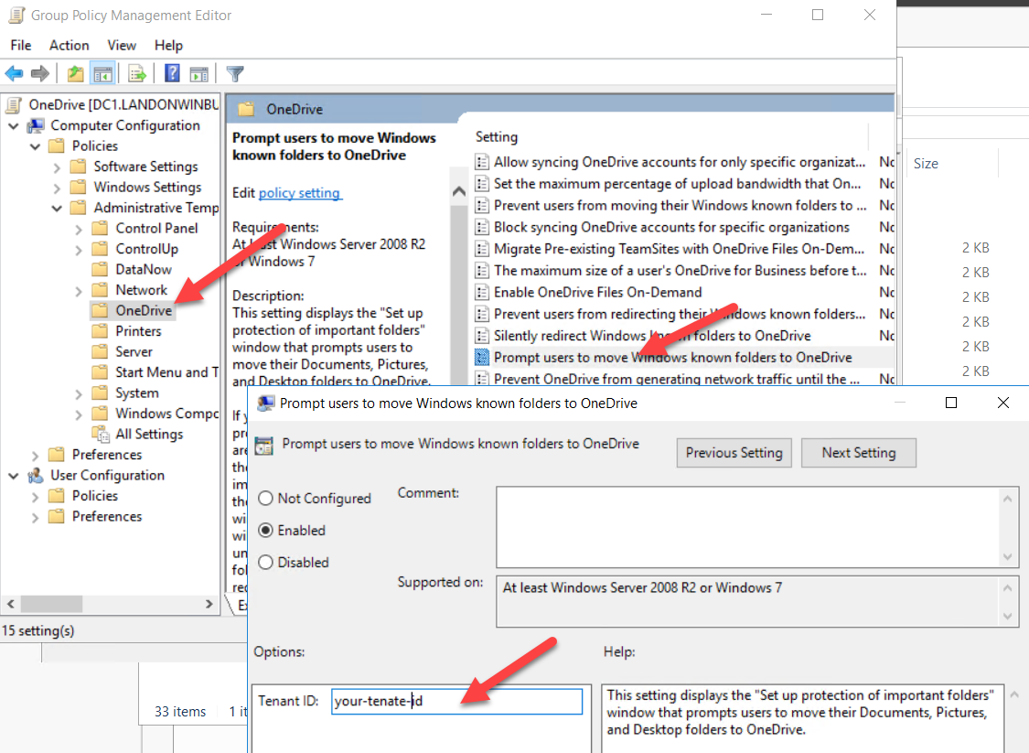
Task: Select the Not Configured radio button
Action: 265,498
